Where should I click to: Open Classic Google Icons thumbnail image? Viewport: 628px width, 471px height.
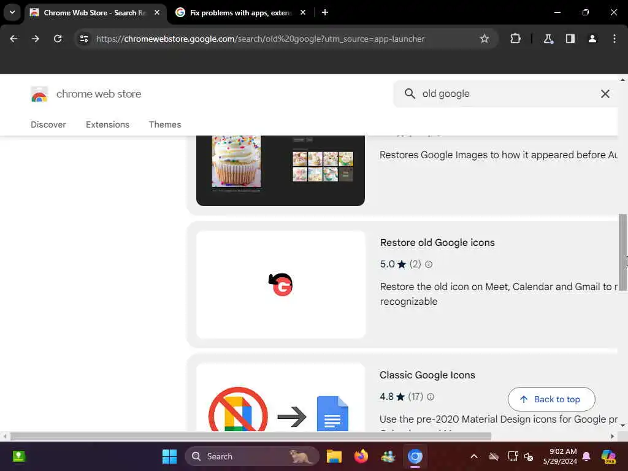point(280,397)
